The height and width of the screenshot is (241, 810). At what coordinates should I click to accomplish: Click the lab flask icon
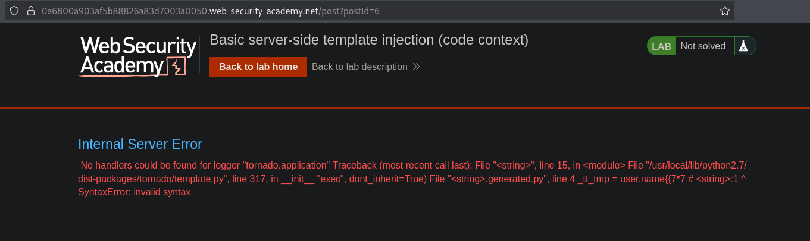[x=743, y=46]
